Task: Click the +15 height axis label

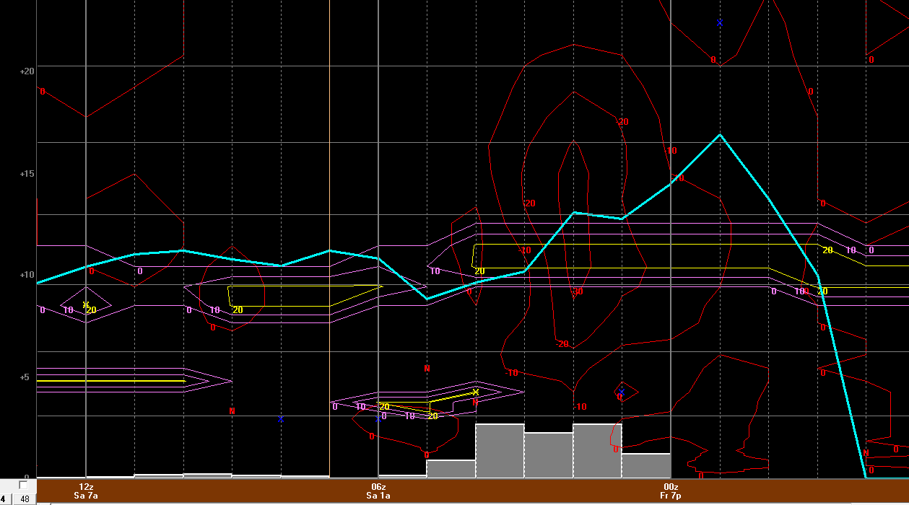Action: click(27, 174)
